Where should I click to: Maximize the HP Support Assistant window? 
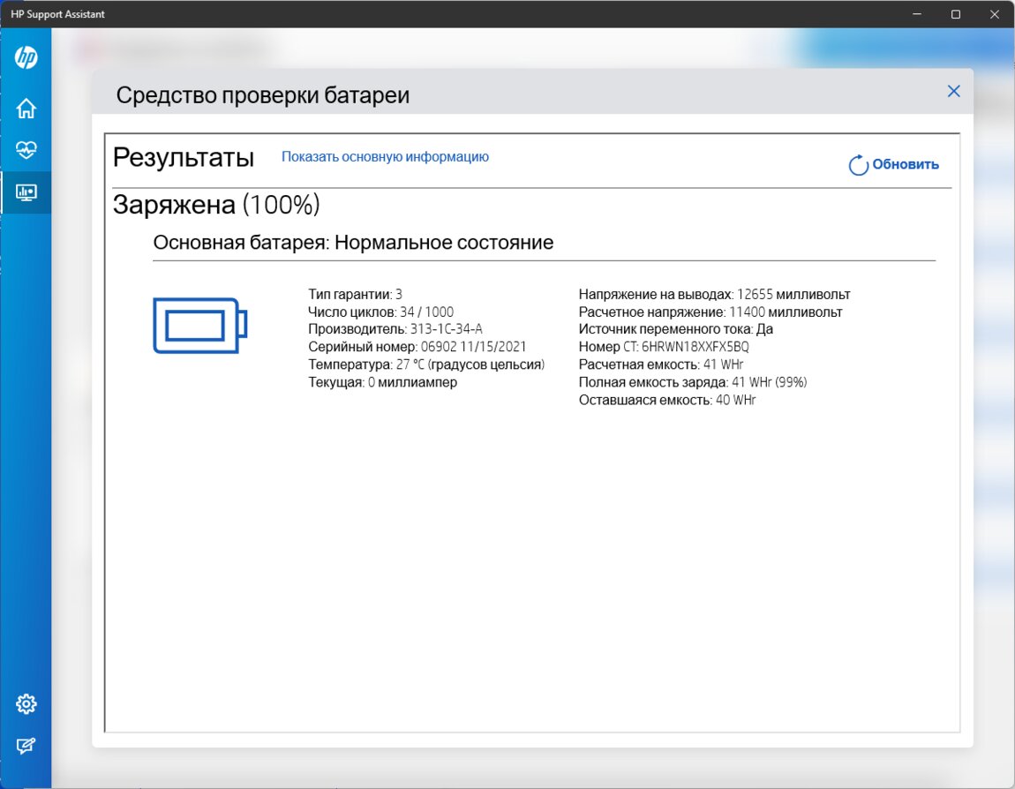point(955,14)
